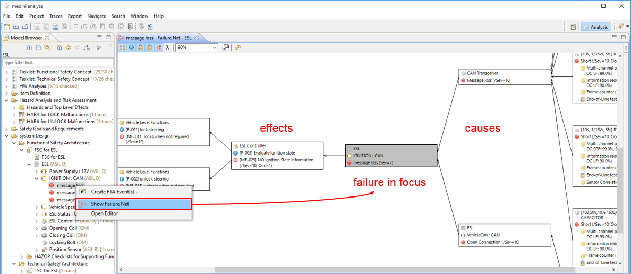Open the Navigate menu
This screenshot has height=274, width=631.
[x=96, y=16]
